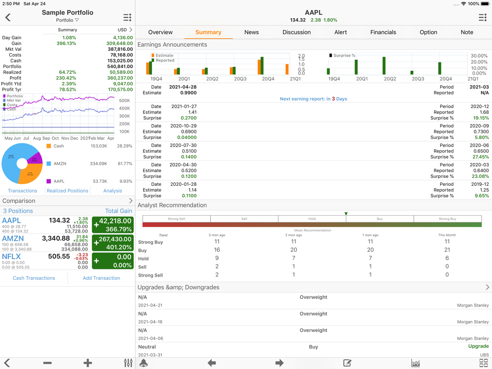Expand Upgrades & Downgrades section
Image resolution: width=492 pixels, height=369 pixels.
487,287
